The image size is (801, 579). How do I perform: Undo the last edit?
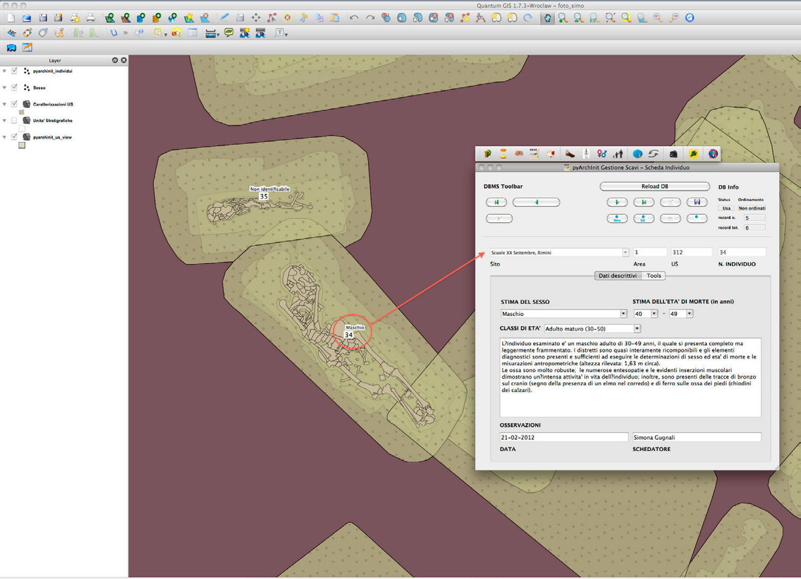(354, 18)
